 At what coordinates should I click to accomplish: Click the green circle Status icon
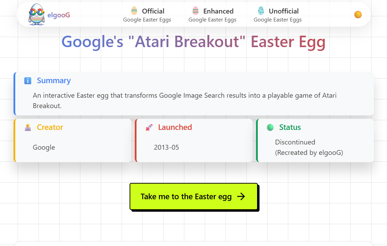270,128
